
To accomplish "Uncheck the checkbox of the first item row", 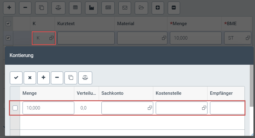I will pyautogui.click(x=8, y=38).
